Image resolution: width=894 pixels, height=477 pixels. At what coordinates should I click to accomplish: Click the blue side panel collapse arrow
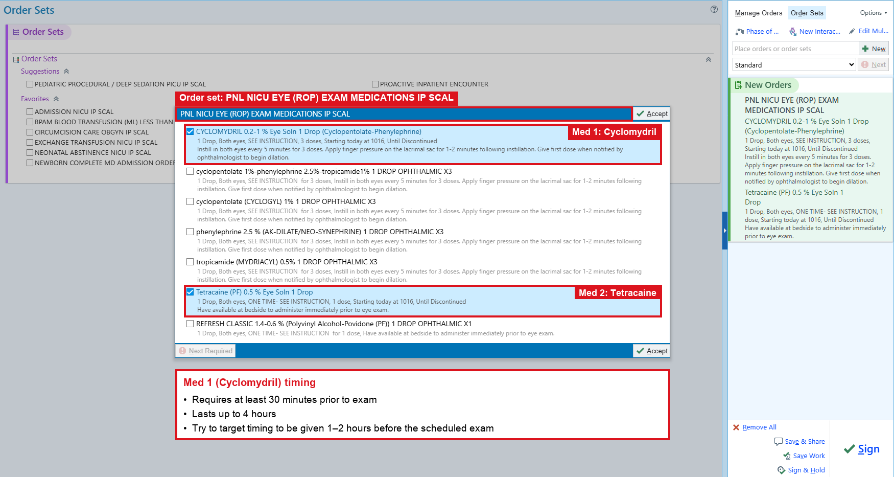click(724, 231)
